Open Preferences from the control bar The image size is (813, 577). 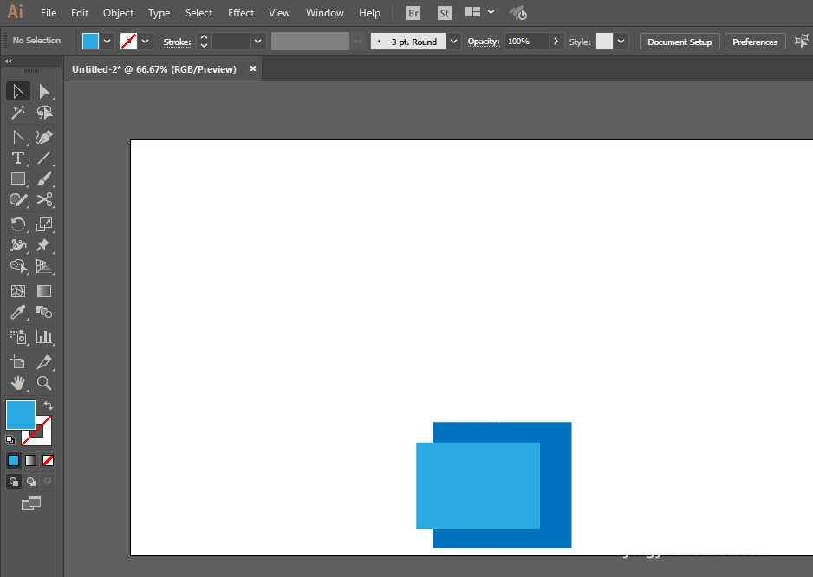[754, 42]
